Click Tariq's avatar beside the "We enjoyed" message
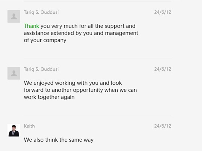Image resolution: width=202 pixels, height=151 pixels. [14, 73]
